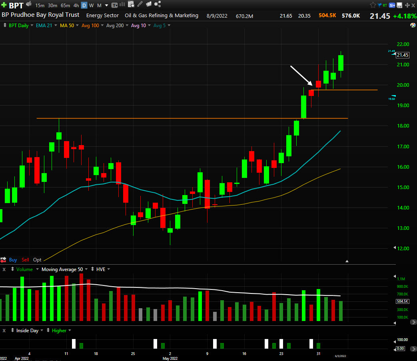Screen dimensions: 417x361
Task: Add BPT to favorites with star icon
Action: pos(373,5)
